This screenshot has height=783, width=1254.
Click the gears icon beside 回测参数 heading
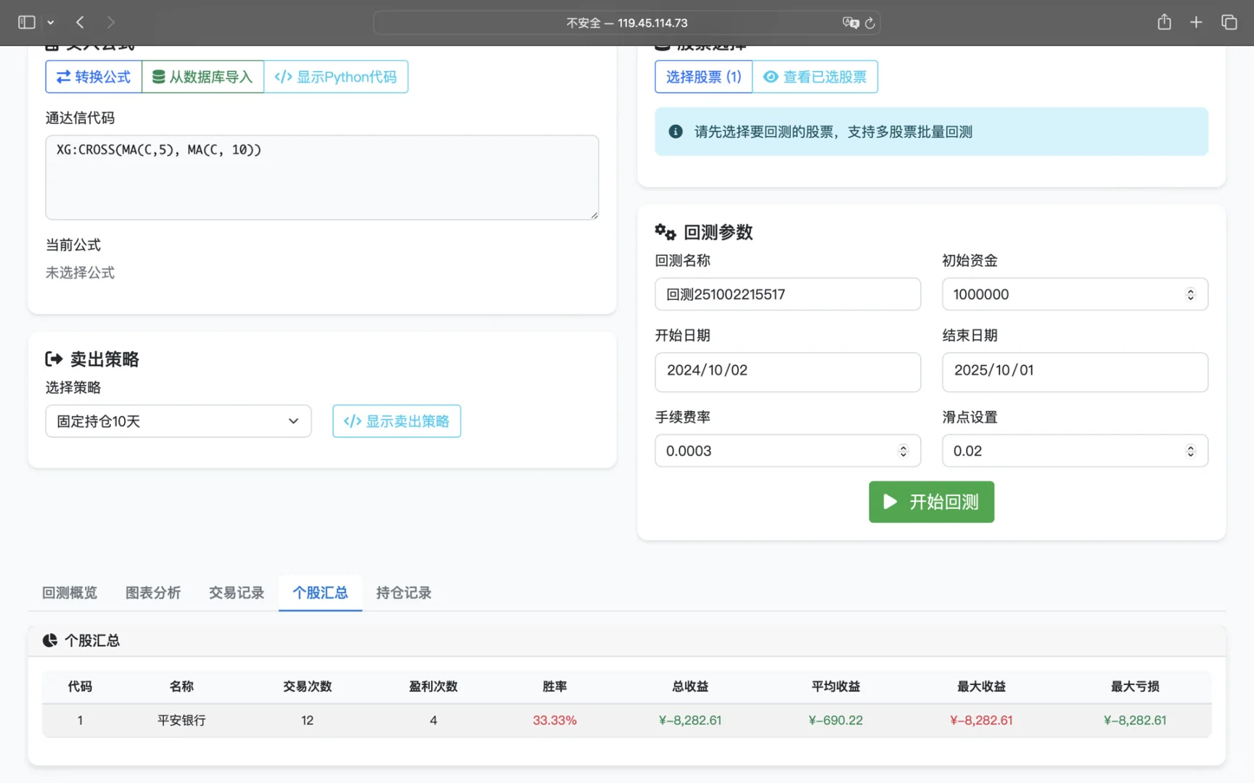665,231
